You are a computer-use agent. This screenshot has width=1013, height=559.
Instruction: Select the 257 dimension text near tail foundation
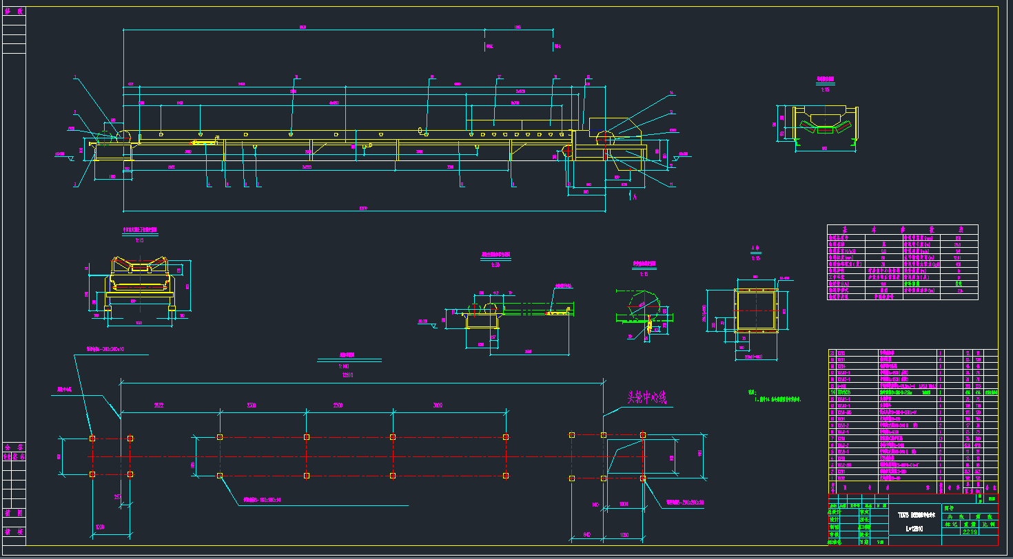pyautogui.click(x=117, y=496)
